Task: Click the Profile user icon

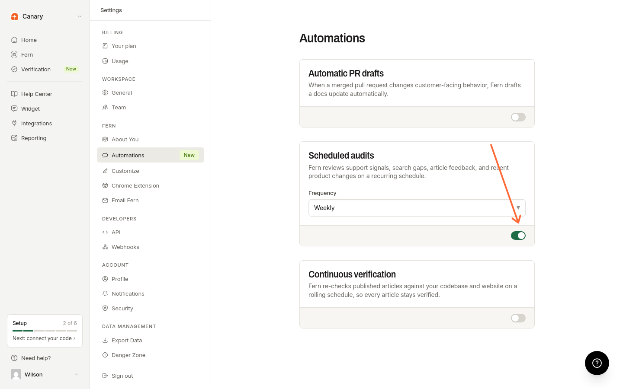Action: pos(105,279)
